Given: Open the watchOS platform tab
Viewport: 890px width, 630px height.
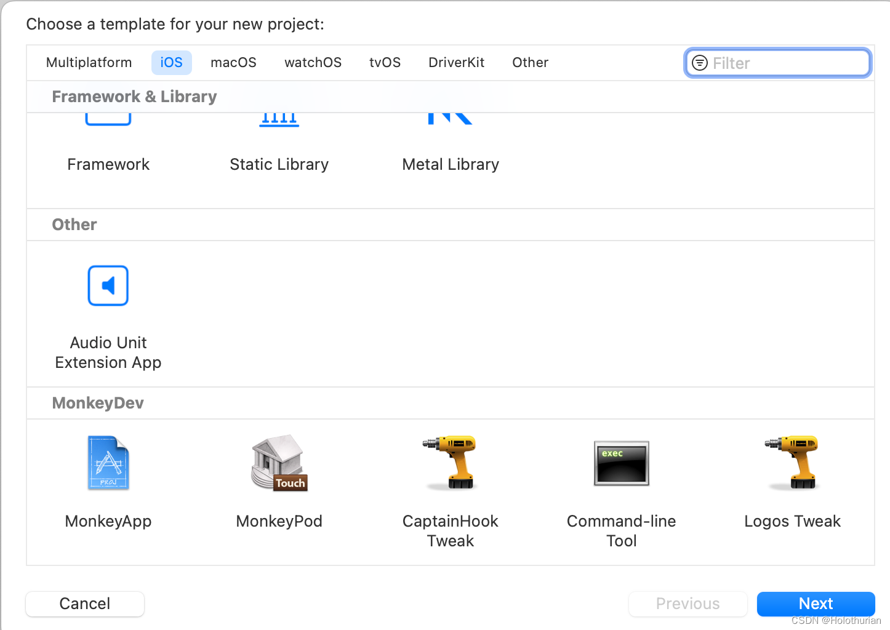Looking at the screenshot, I should coord(313,63).
